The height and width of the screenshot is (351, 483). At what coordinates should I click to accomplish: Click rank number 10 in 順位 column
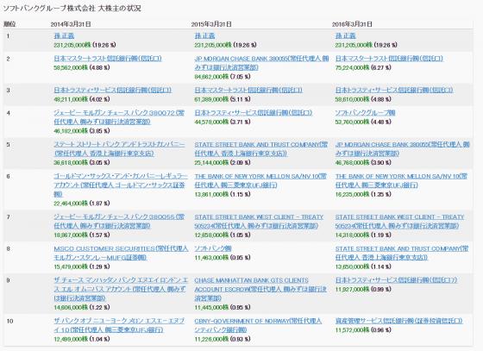tap(9, 321)
